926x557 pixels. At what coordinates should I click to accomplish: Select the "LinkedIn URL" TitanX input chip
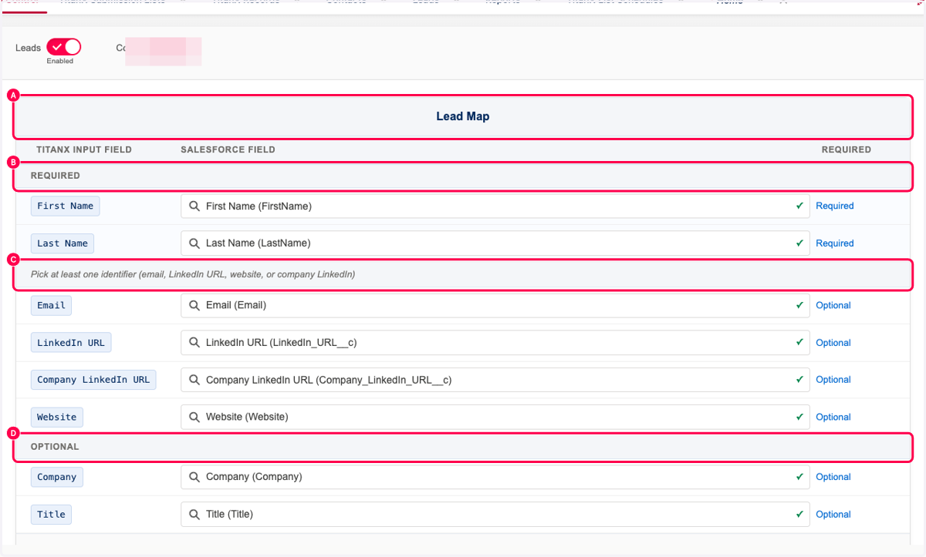pos(71,343)
